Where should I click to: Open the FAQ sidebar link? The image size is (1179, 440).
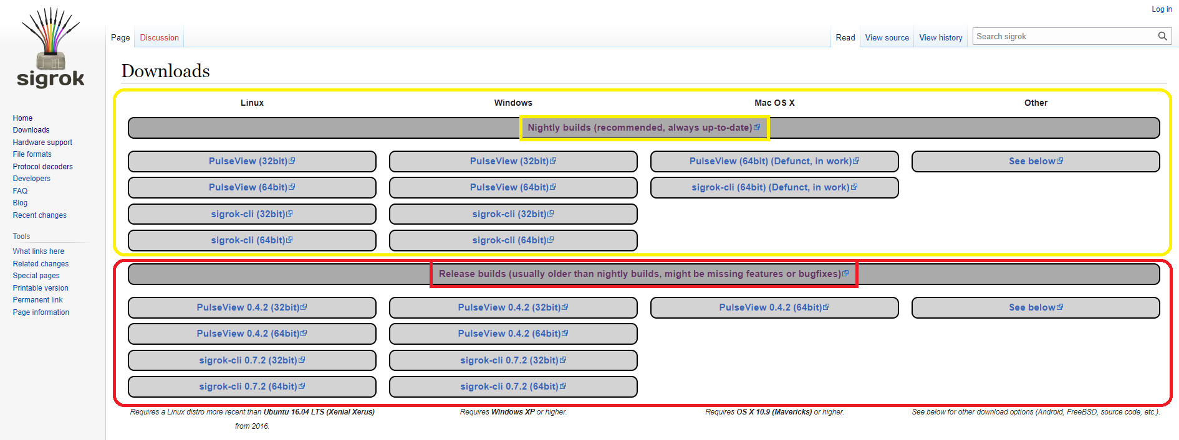click(x=20, y=191)
